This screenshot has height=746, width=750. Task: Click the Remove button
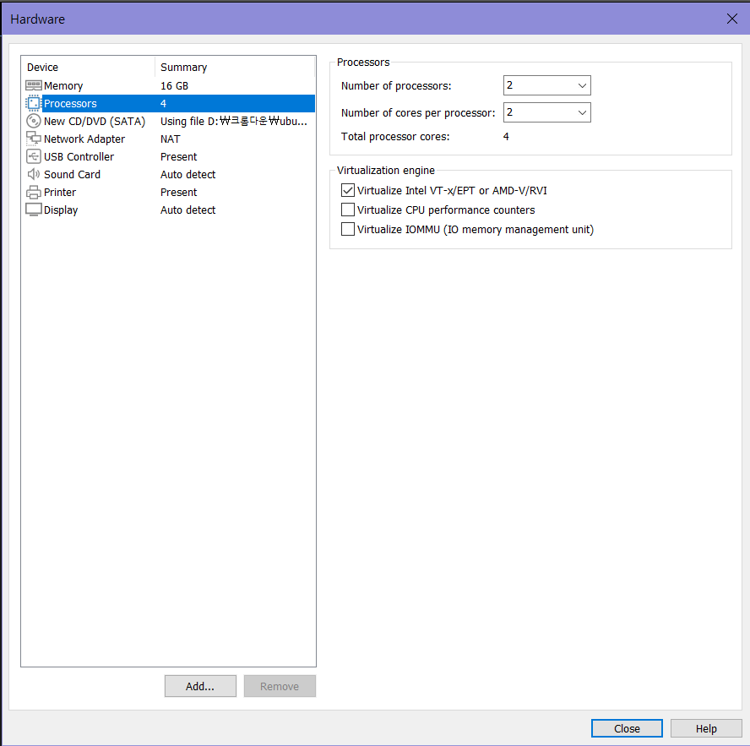point(280,686)
